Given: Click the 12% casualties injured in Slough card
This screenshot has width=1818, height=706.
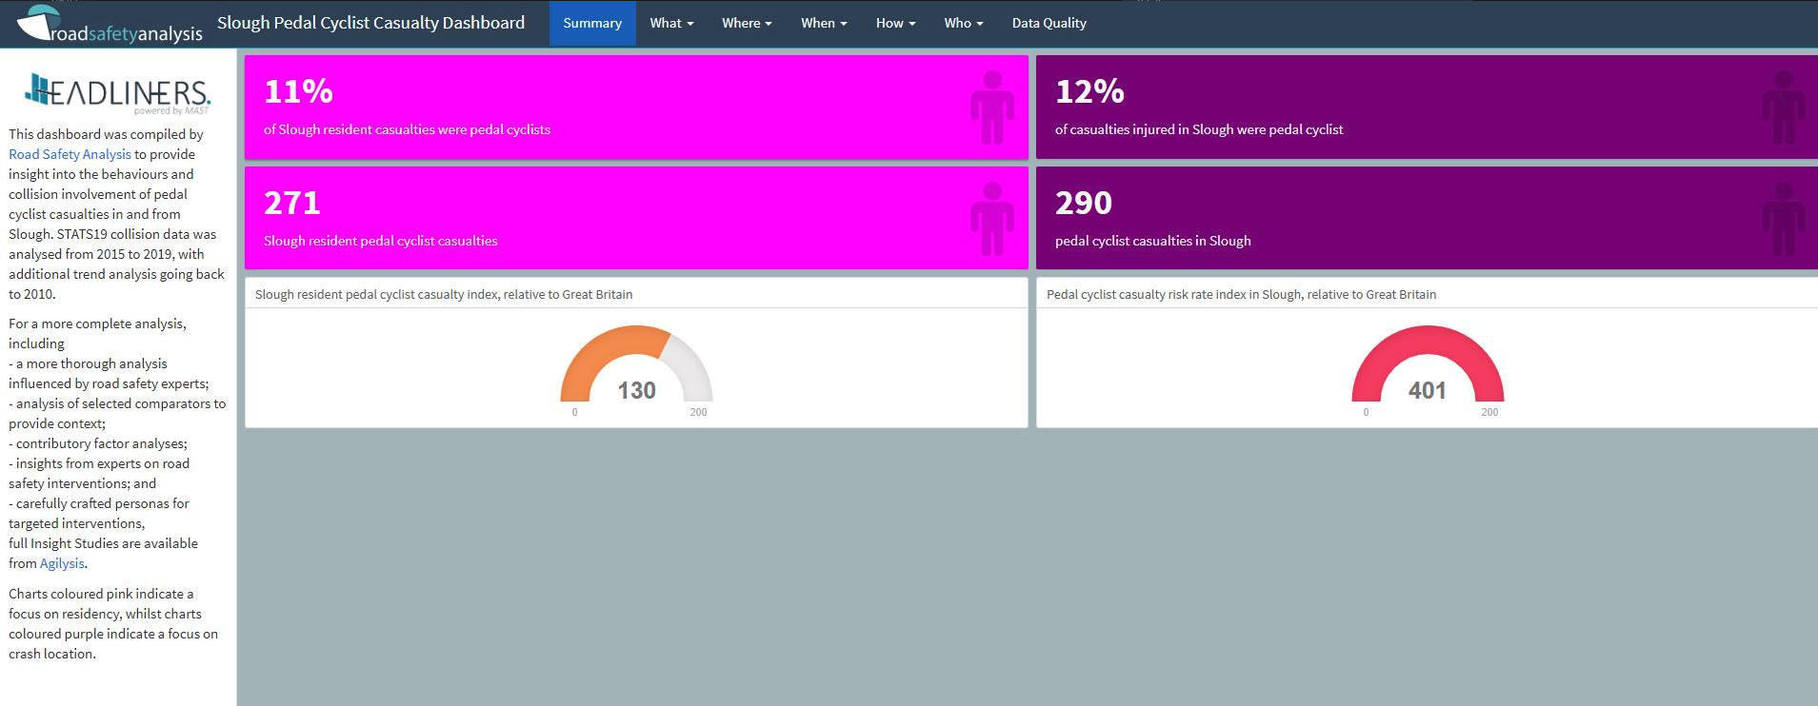Looking at the screenshot, I should [x=1427, y=108].
